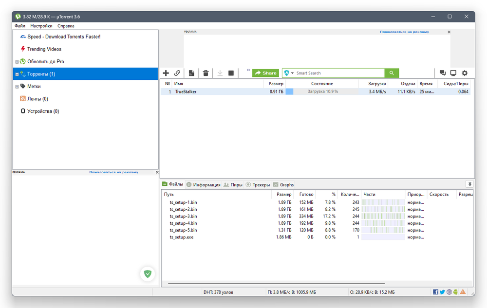Click inside the Smart Search input field

coord(338,73)
